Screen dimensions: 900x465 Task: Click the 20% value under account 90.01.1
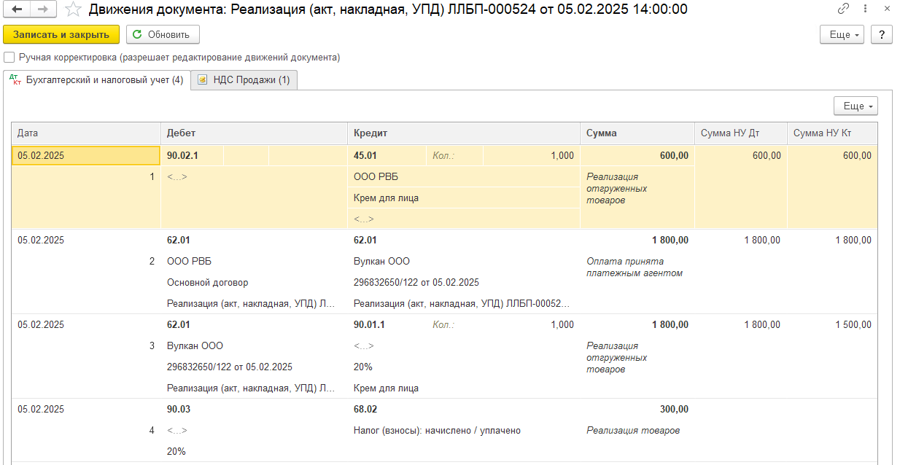(363, 367)
